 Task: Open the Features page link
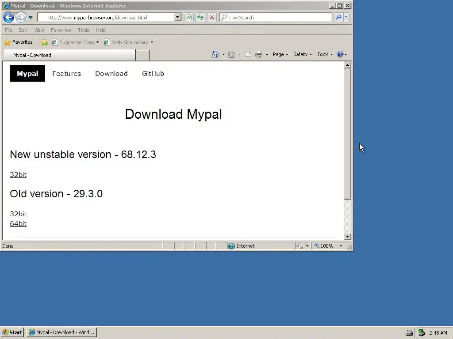pyautogui.click(x=67, y=74)
